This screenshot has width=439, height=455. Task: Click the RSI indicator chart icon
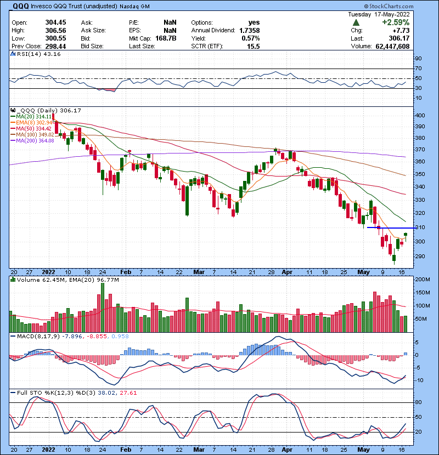tap(13, 54)
